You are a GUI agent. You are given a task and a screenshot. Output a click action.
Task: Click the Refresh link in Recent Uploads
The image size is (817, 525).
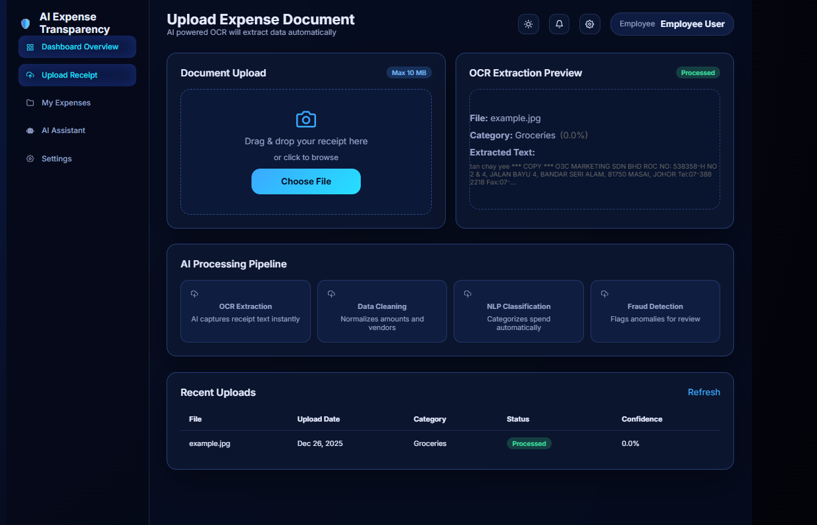(x=704, y=392)
